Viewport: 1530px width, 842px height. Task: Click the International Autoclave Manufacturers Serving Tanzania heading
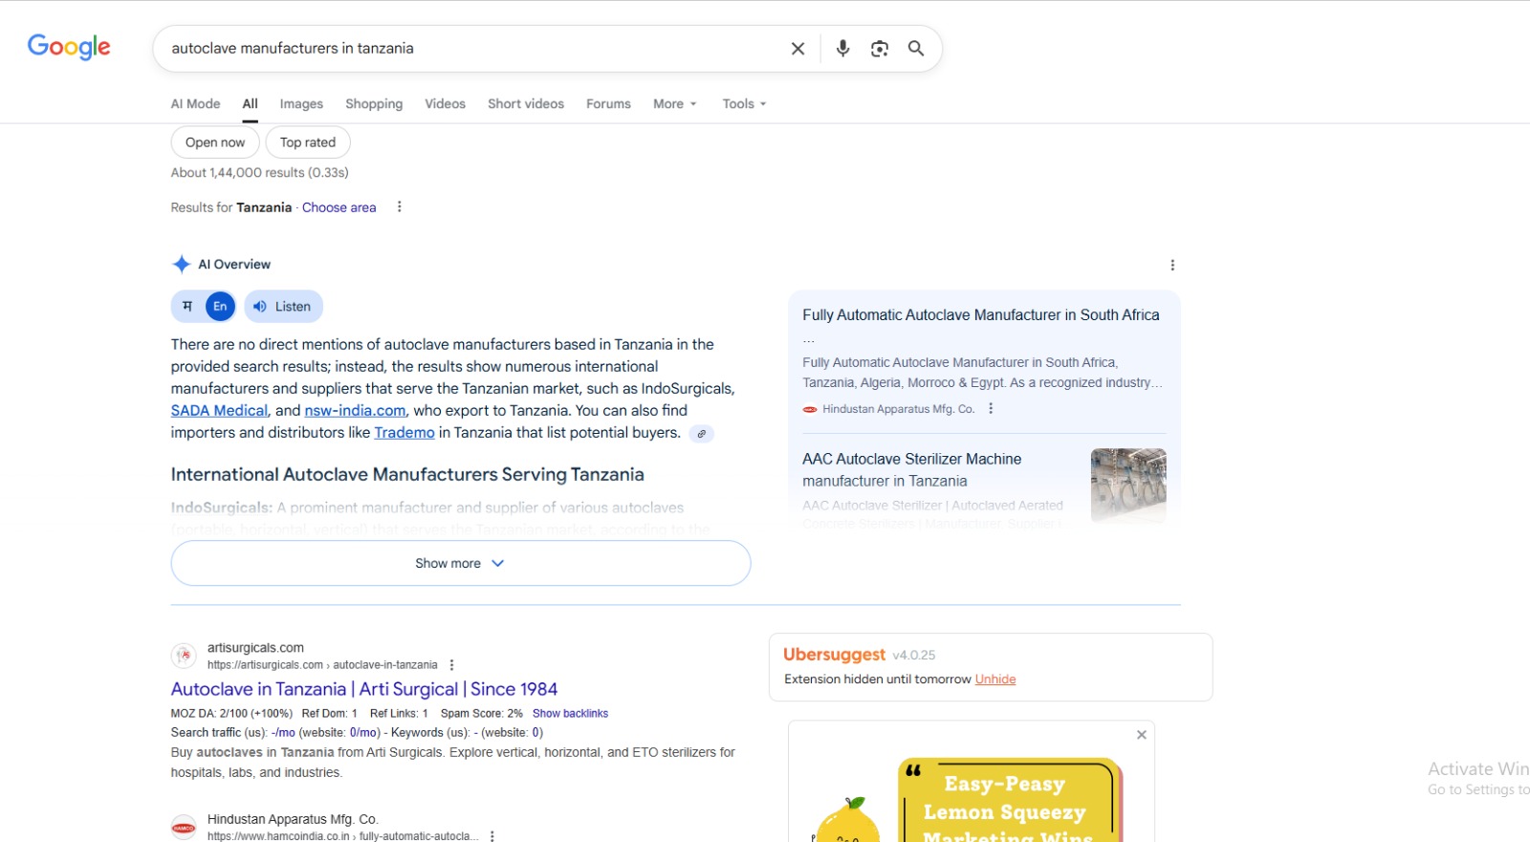tap(407, 475)
